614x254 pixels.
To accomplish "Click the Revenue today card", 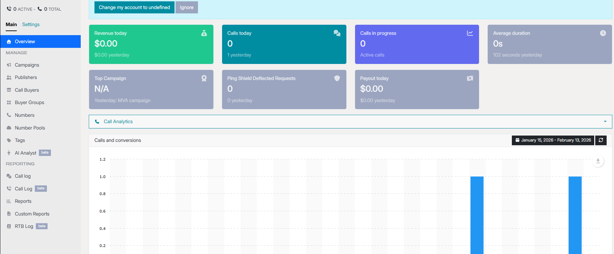I will [x=151, y=44].
